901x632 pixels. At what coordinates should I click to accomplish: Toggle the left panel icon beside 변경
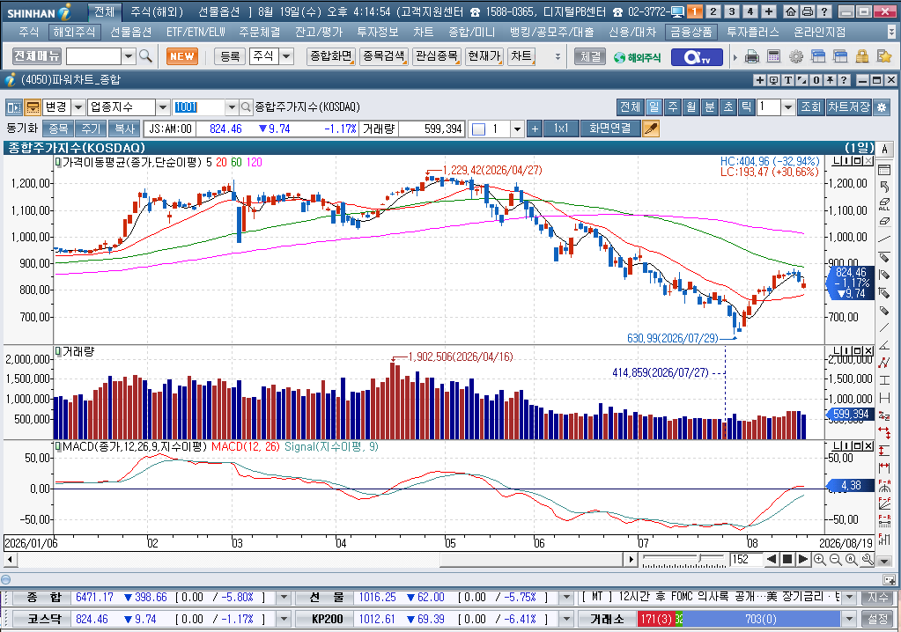tap(14, 107)
